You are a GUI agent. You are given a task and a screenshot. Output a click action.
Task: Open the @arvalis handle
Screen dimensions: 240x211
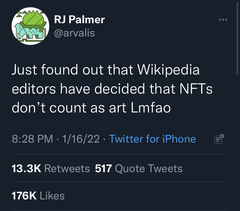click(74, 33)
